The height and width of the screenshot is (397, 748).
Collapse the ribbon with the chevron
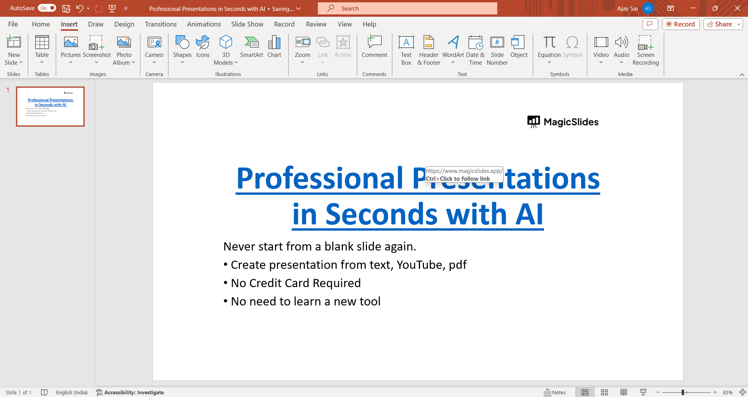tap(742, 74)
